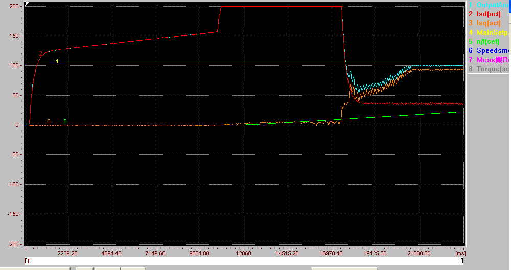Image resolution: width=511 pixels, height=270 pixels.
Task: Select curve 7 Meas legend entry
Action: 489,60
